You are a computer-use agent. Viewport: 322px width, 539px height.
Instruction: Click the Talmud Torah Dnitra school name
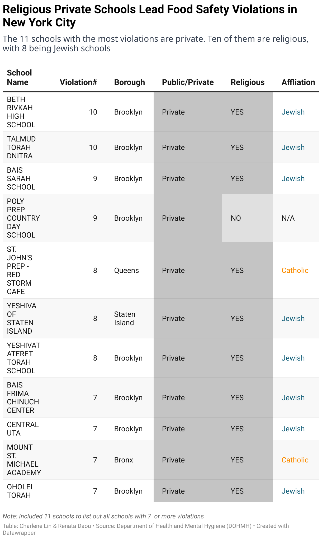(21, 148)
